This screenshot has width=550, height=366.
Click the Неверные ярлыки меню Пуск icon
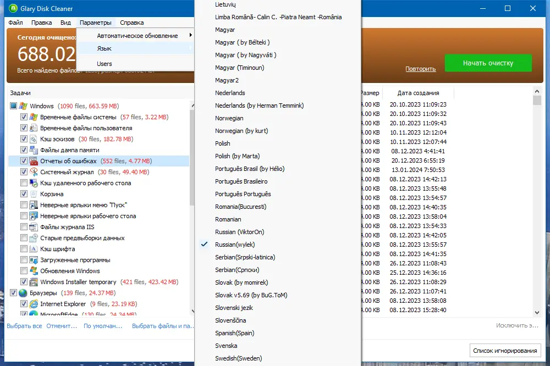34,205
